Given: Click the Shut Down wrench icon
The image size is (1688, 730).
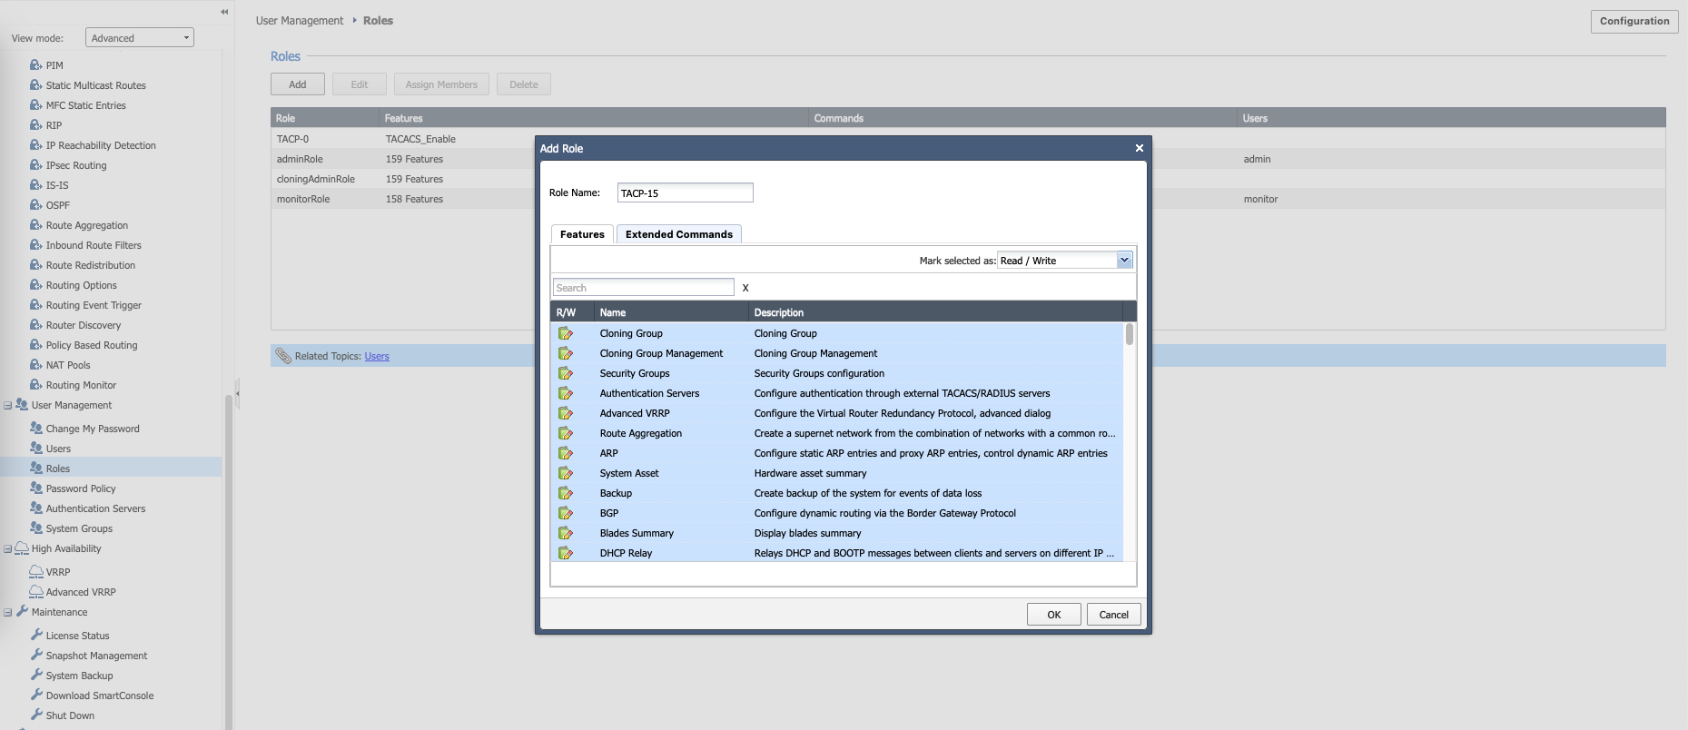Looking at the screenshot, I should point(36,715).
